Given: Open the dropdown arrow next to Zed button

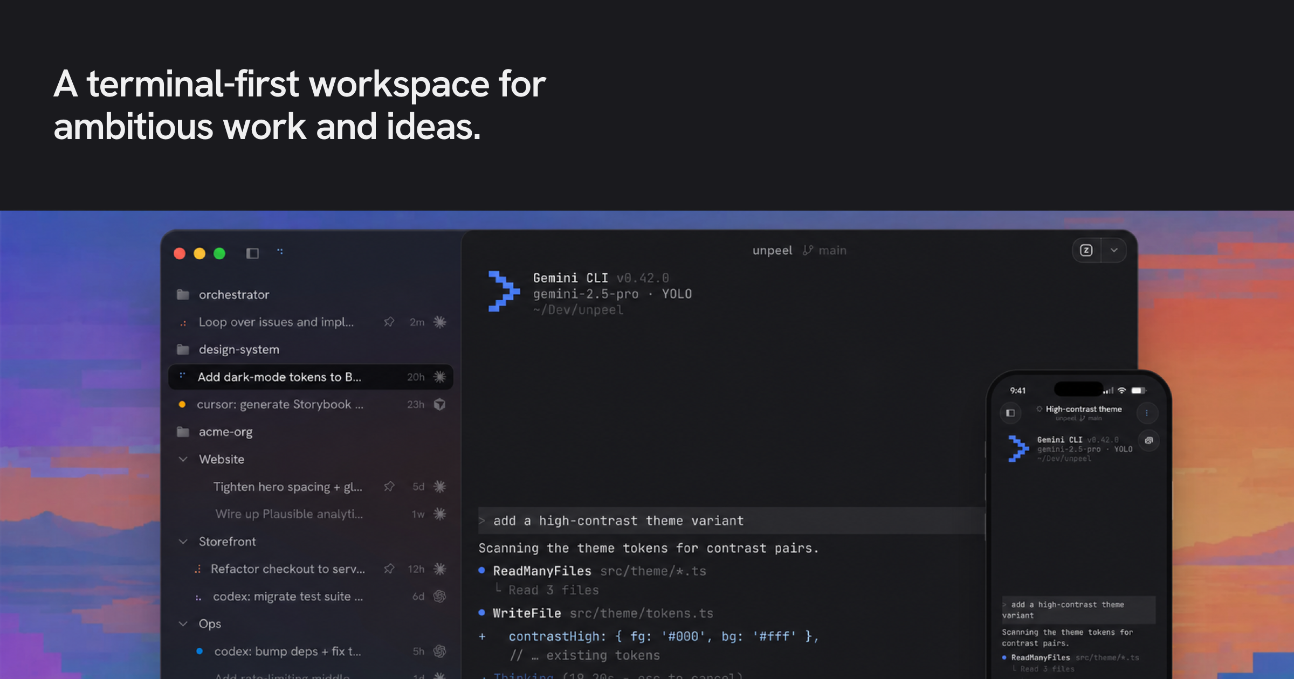Looking at the screenshot, I should point(1114,250).
